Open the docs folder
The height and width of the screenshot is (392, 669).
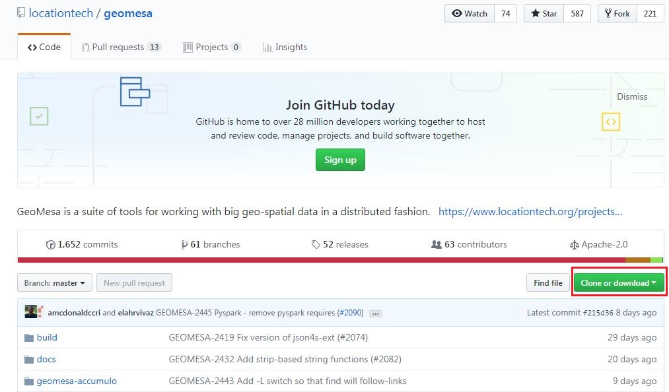pos(46,359)
